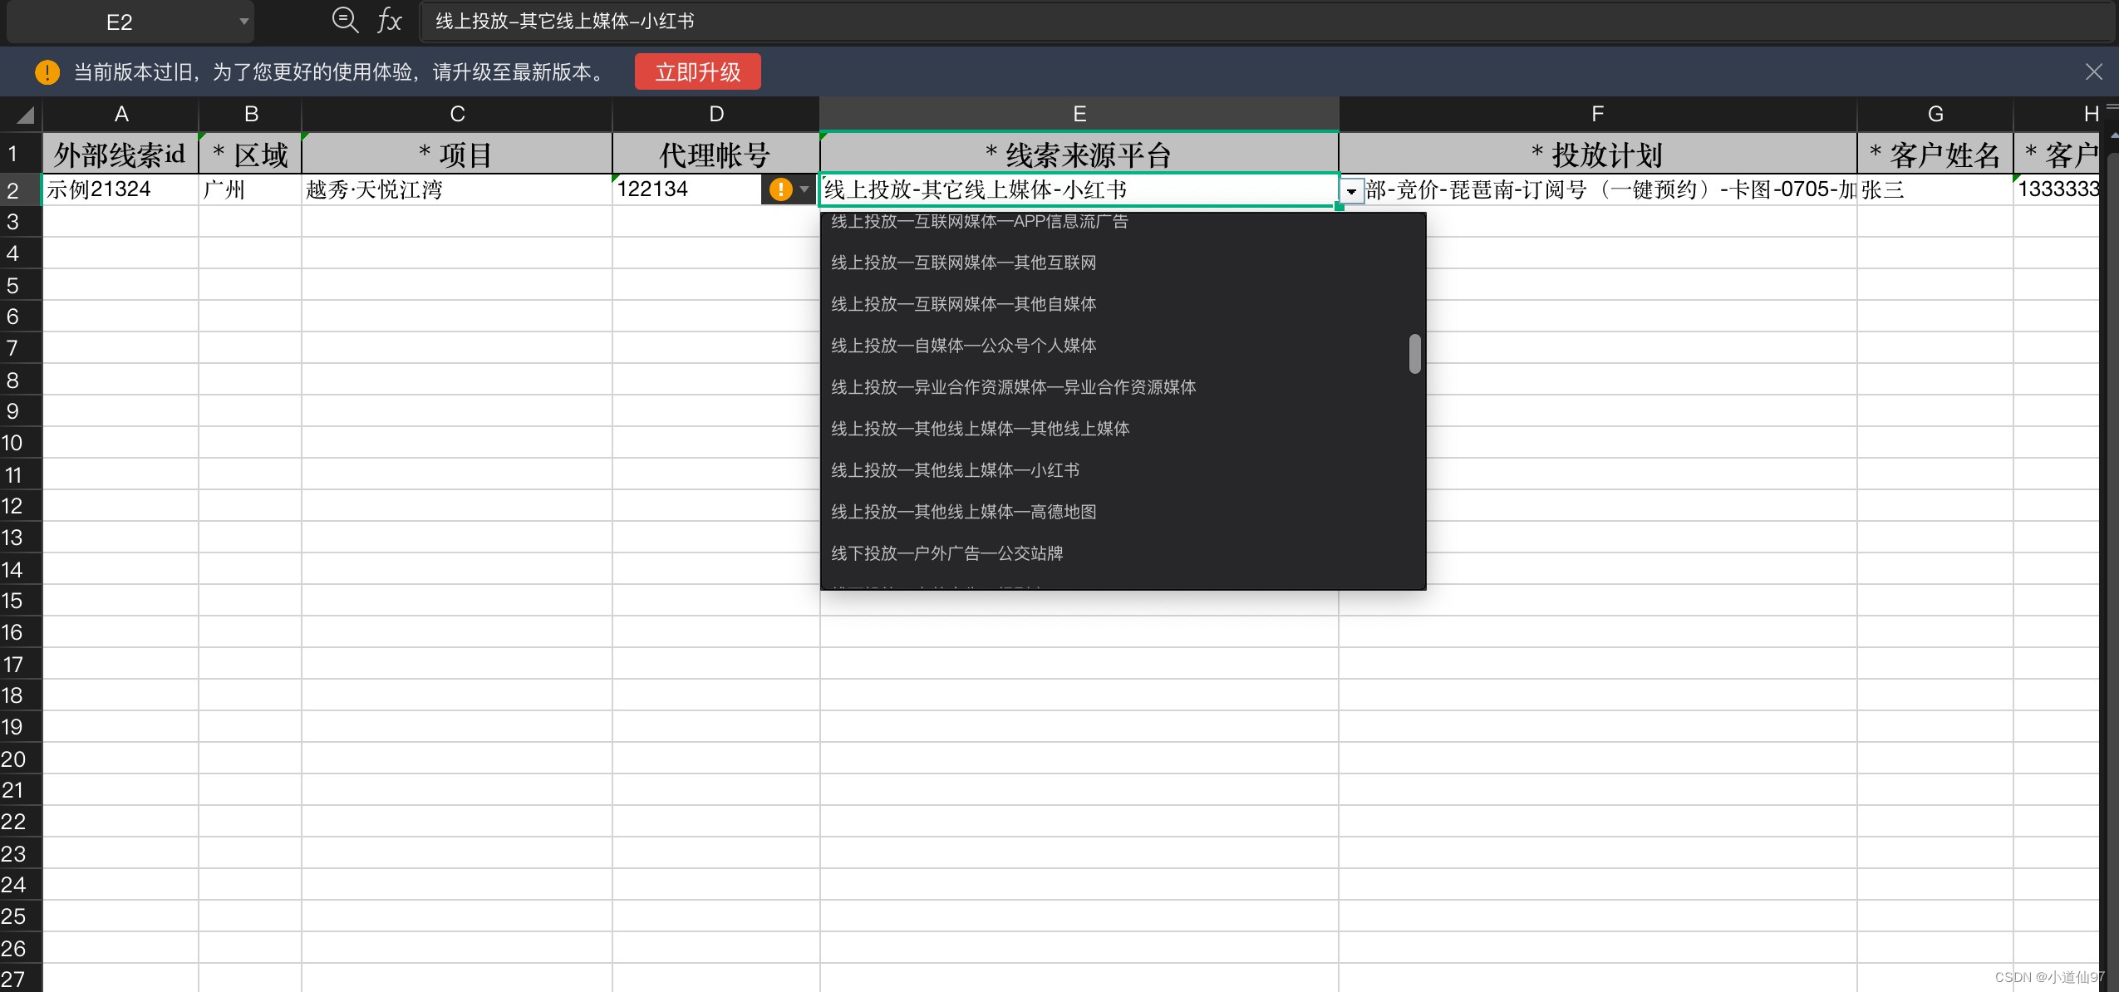
Task: Select column E header
Action: click(x=1079, y=114)
